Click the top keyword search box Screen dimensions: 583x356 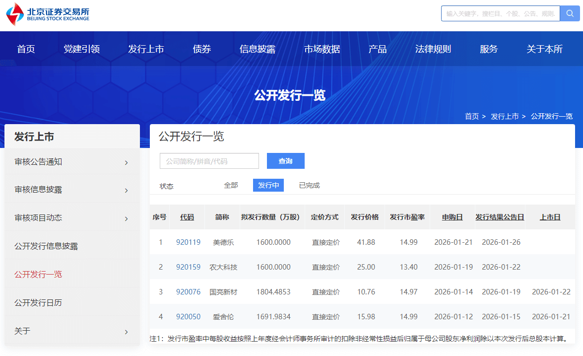(x=500, y=13)
